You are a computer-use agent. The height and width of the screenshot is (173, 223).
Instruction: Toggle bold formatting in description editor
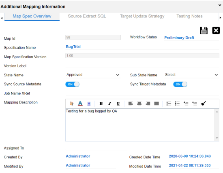[101, 103]
